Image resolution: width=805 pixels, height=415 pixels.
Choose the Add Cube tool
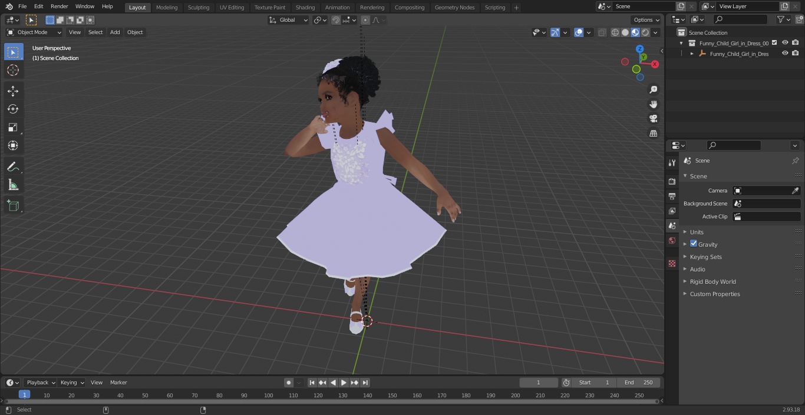click(13, 205)
